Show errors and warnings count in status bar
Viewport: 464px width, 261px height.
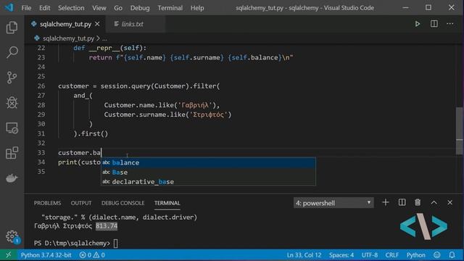click(92, 254)
